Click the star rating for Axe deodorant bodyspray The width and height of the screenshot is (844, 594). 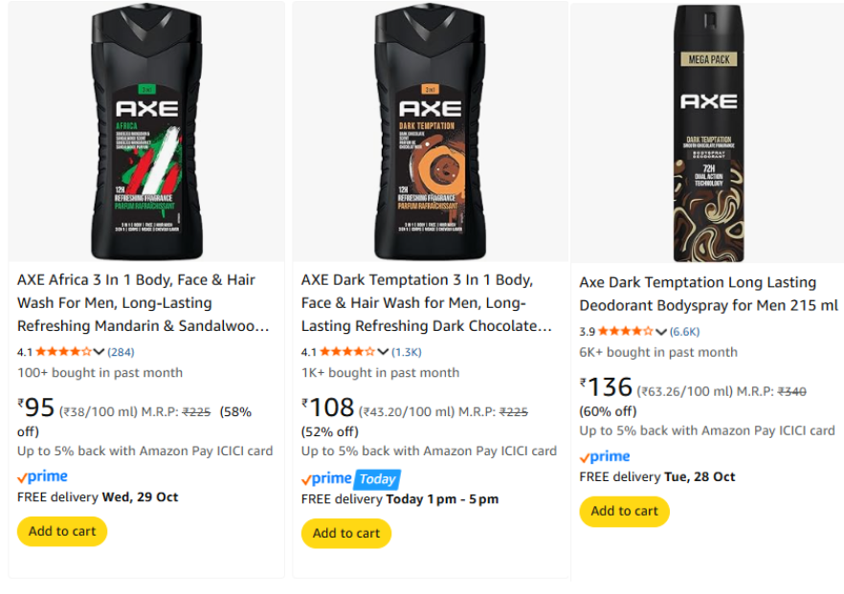coord(625,331)
